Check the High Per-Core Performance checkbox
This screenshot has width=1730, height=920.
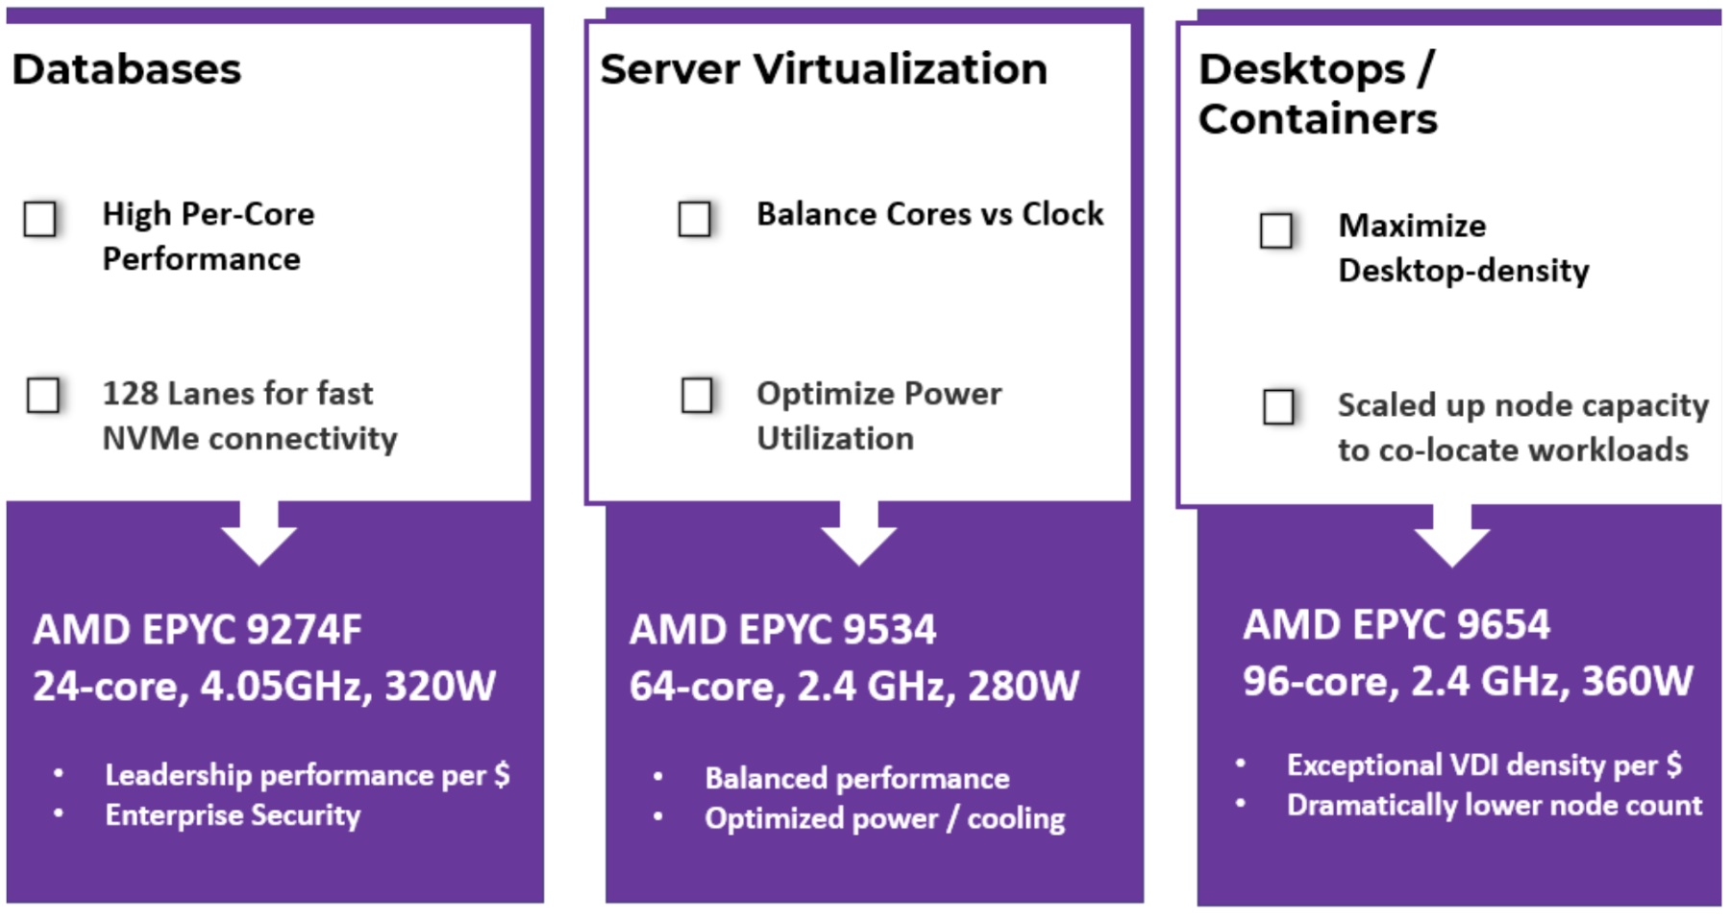pyautogui.click(x=40, y=219)
